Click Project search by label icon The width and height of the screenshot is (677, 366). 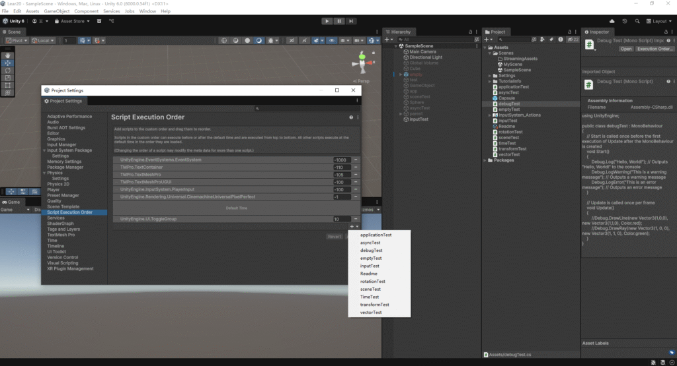coord(551,39)
